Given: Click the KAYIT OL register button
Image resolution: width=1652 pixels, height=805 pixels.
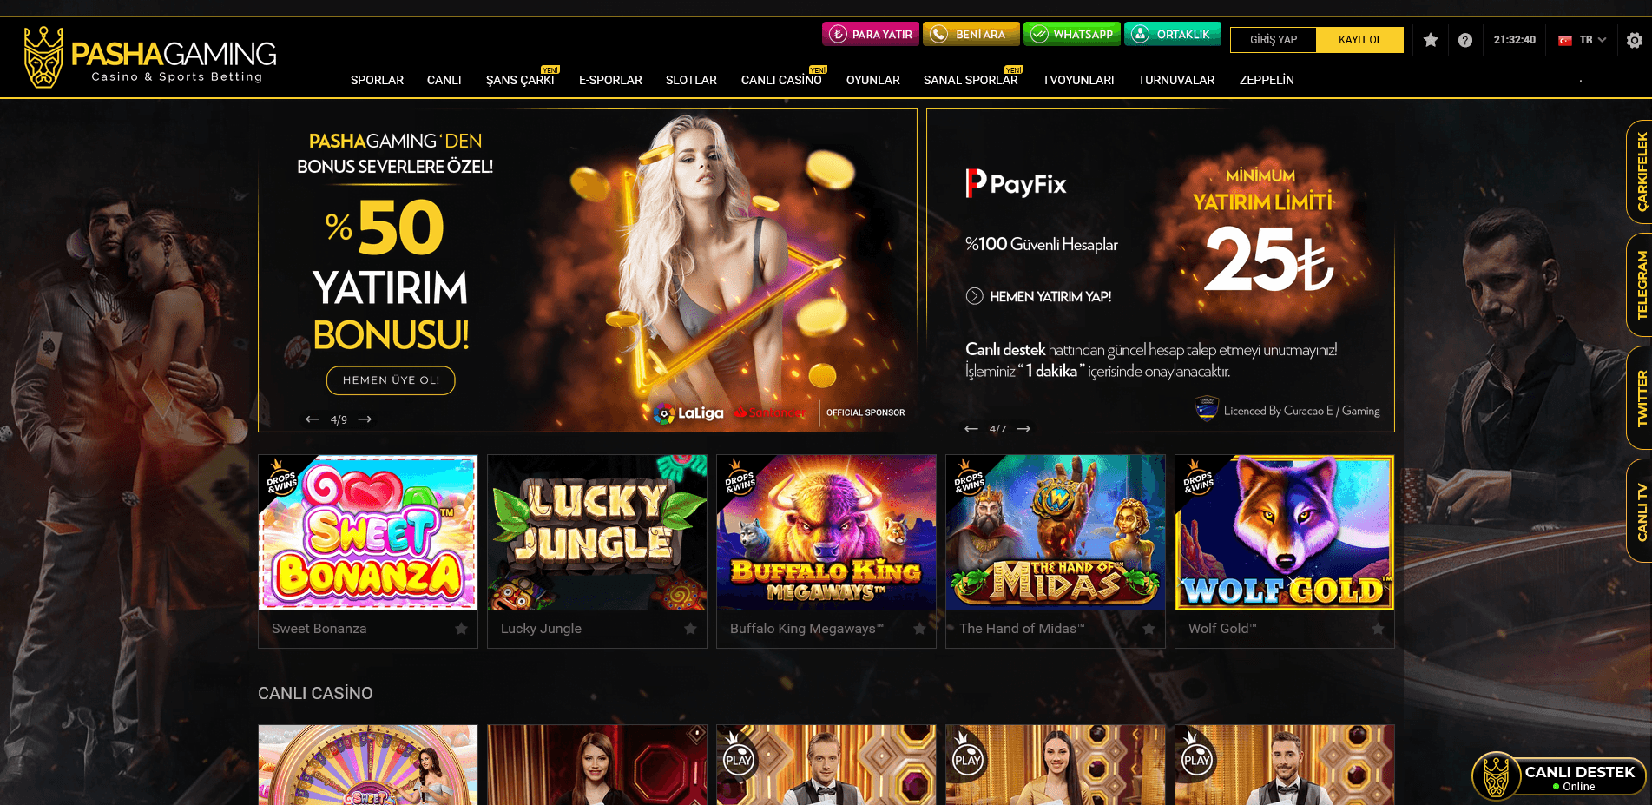Looking at the screenshot, I should point(1359,40).
